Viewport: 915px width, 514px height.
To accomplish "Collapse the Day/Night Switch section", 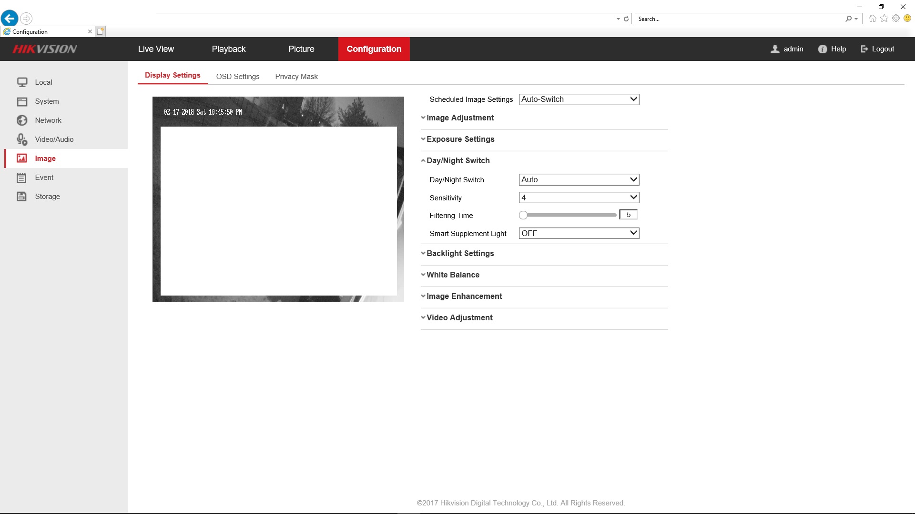I will click(457, 161).
